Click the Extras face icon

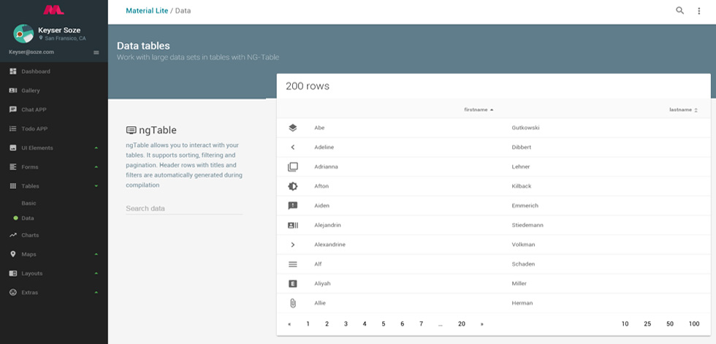tap(13, 292)
